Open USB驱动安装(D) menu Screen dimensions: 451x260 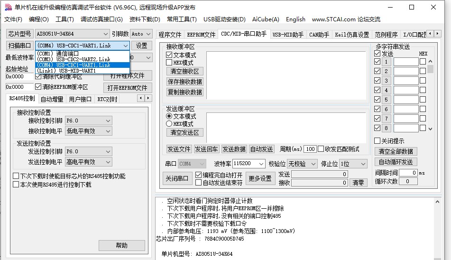(x=224, y=19)
